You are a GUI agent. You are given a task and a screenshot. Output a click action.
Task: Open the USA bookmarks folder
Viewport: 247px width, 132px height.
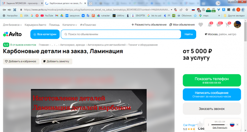coord(24,15)
